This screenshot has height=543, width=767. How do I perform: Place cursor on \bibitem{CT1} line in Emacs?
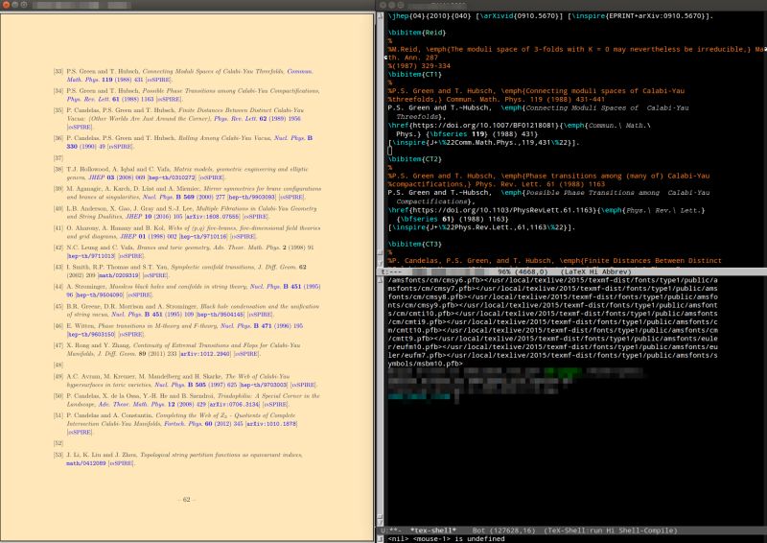(x=415, y=75)
